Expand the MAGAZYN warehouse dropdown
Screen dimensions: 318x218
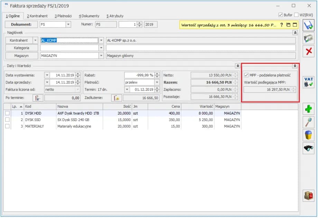(101, 56)
